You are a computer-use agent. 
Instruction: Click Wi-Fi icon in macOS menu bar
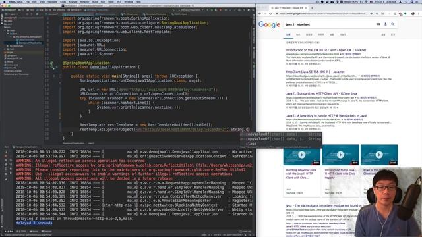coord(366,1)
